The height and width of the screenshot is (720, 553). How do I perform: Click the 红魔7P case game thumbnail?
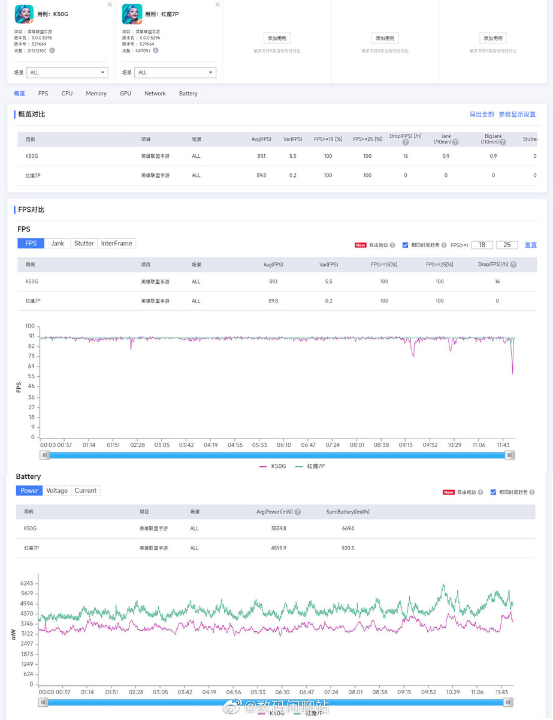click(x=132, y=14)
